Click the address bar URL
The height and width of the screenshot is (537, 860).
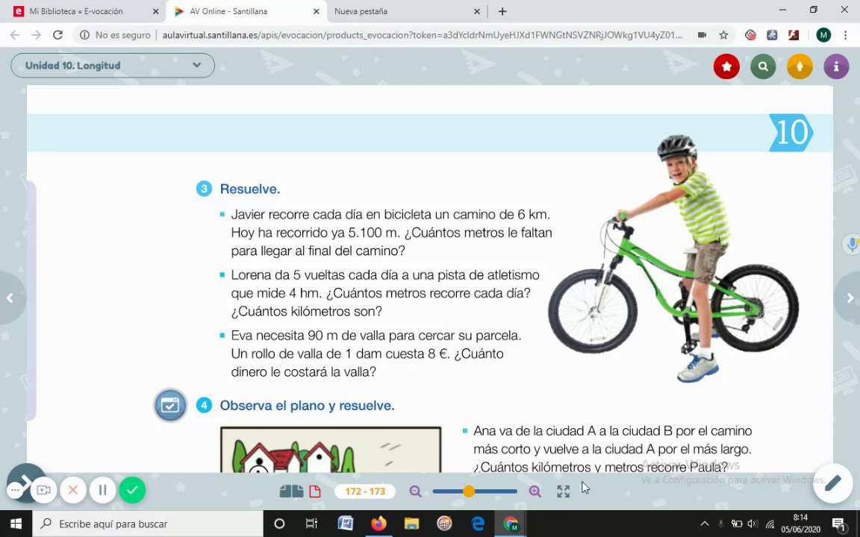pyautogui.click(x=423, y=35)
